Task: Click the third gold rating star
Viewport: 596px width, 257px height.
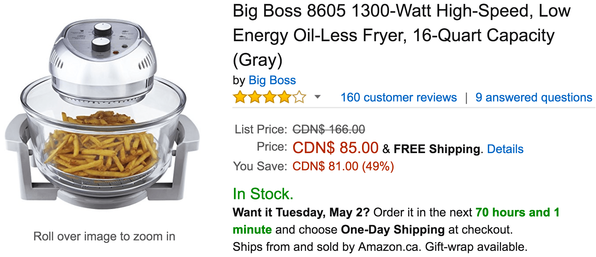Action: (270, 97)
